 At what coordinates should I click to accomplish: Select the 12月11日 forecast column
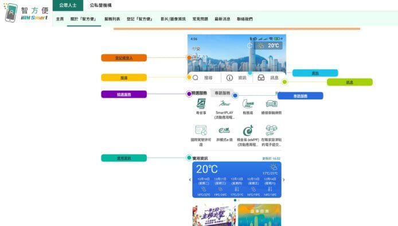click(220, 187)
